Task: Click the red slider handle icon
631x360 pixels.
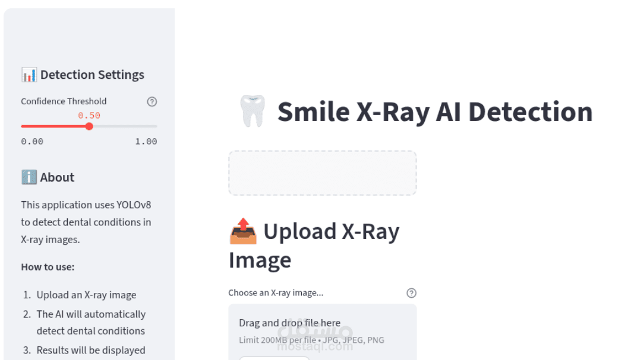Action: click(x=89, y=126)
